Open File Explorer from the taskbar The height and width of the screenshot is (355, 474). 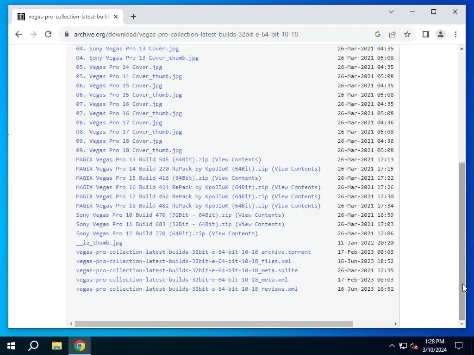pos(56,346)
